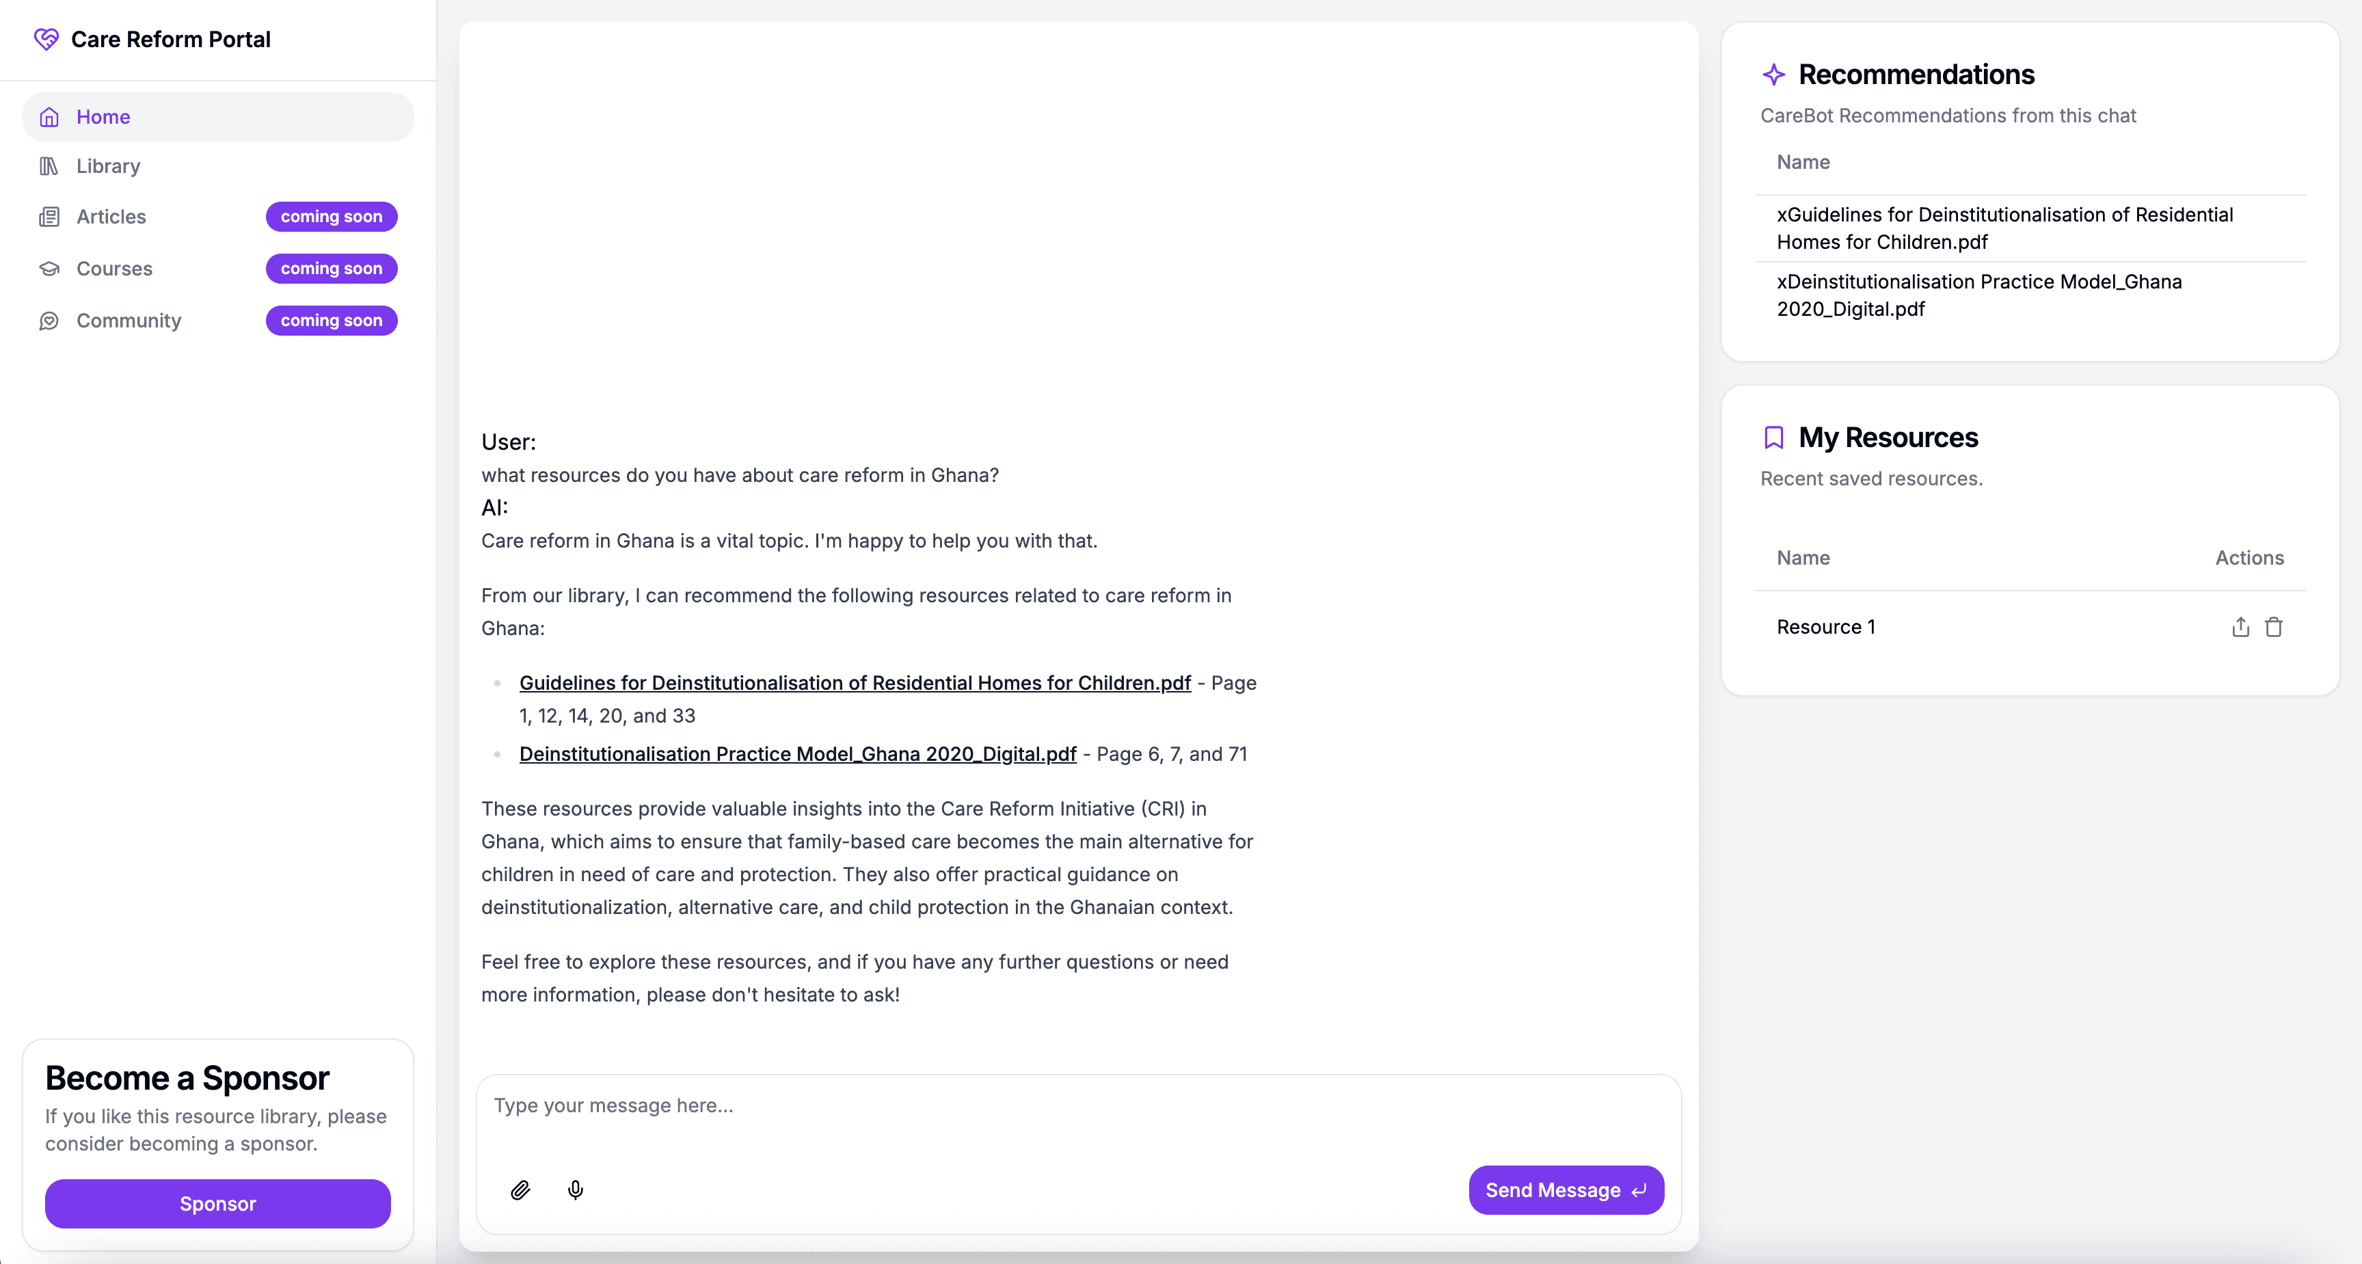Screen dimensions: 2362x1264
Task: Click the Community chat bubble icon
Action: pyautogui.click(x=49, y=321)
